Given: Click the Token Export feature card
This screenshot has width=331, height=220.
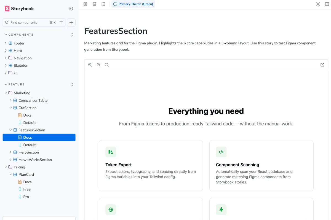Looking at the screenshot, I should [151, 166].
